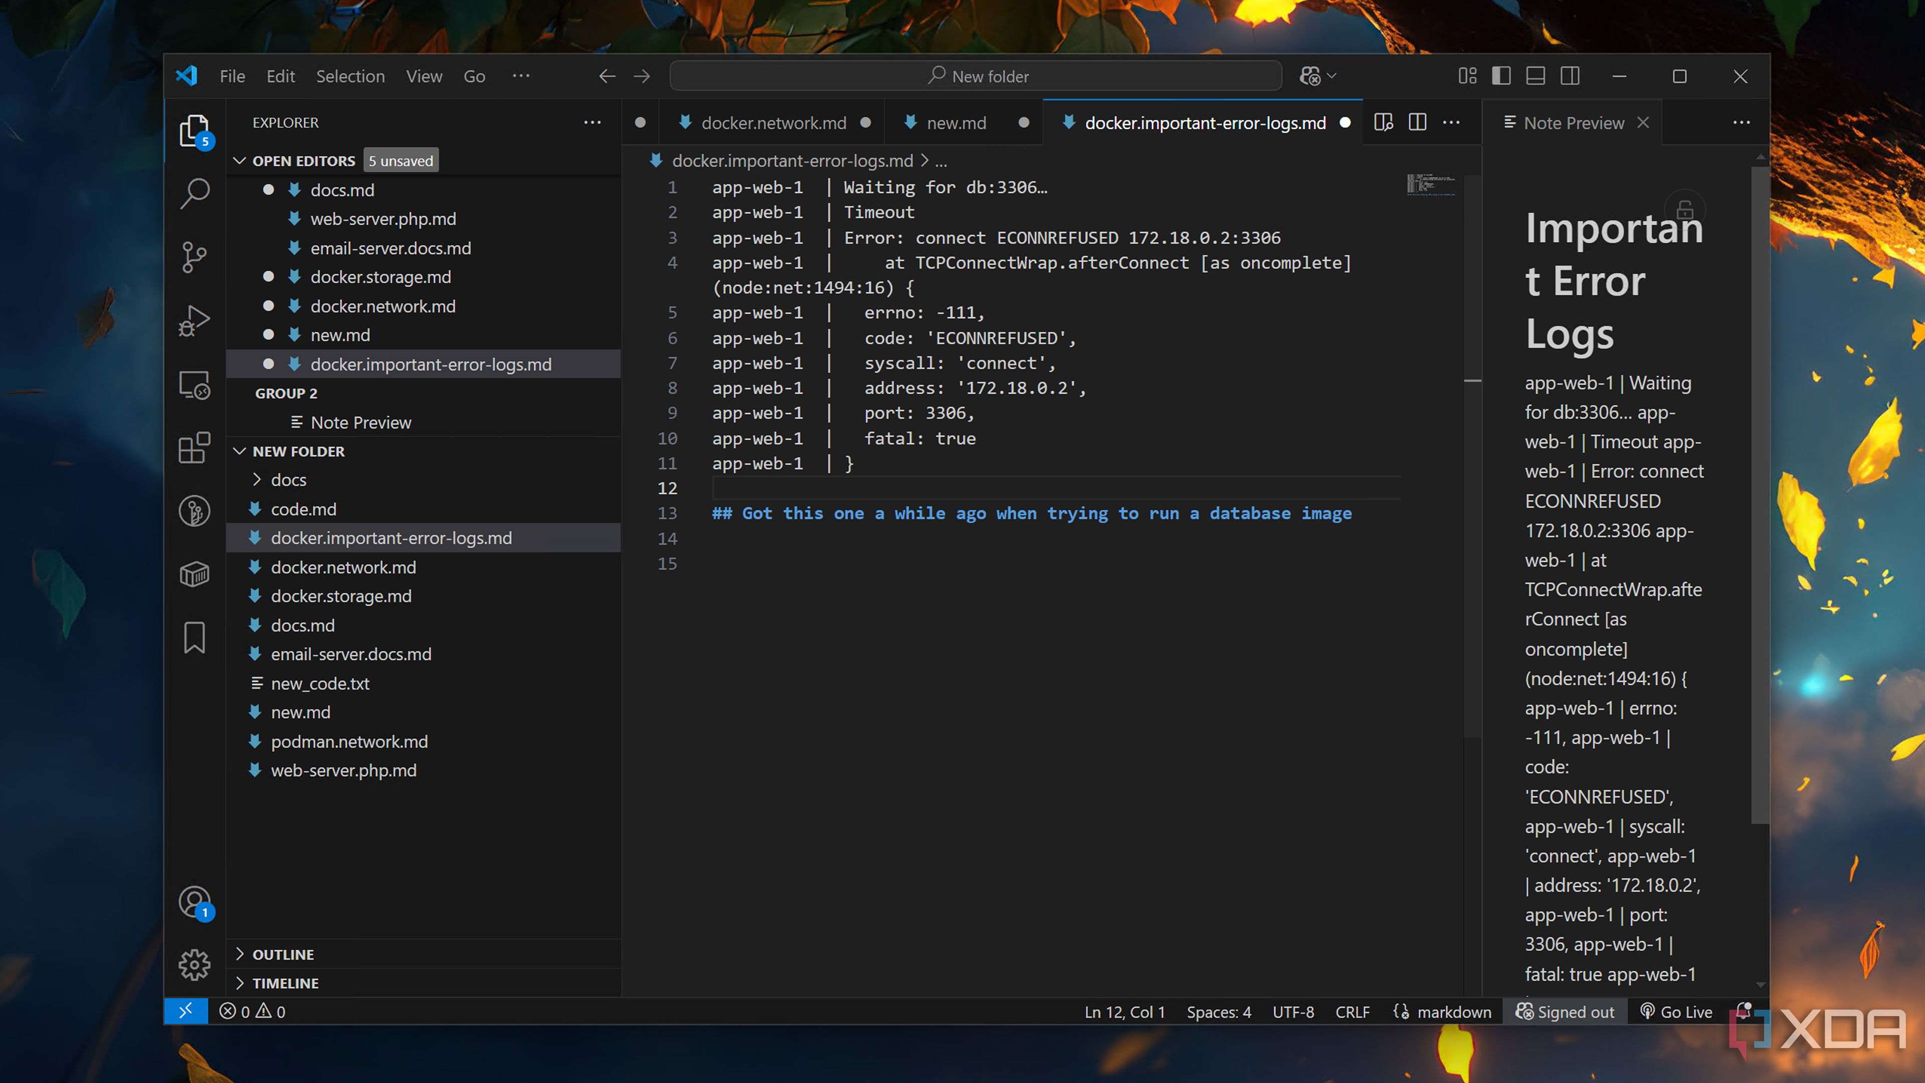The height and width of the screenshot is (1083, 1925).
Task: Open the Remote Explorer icon
Action: [195, 386]
